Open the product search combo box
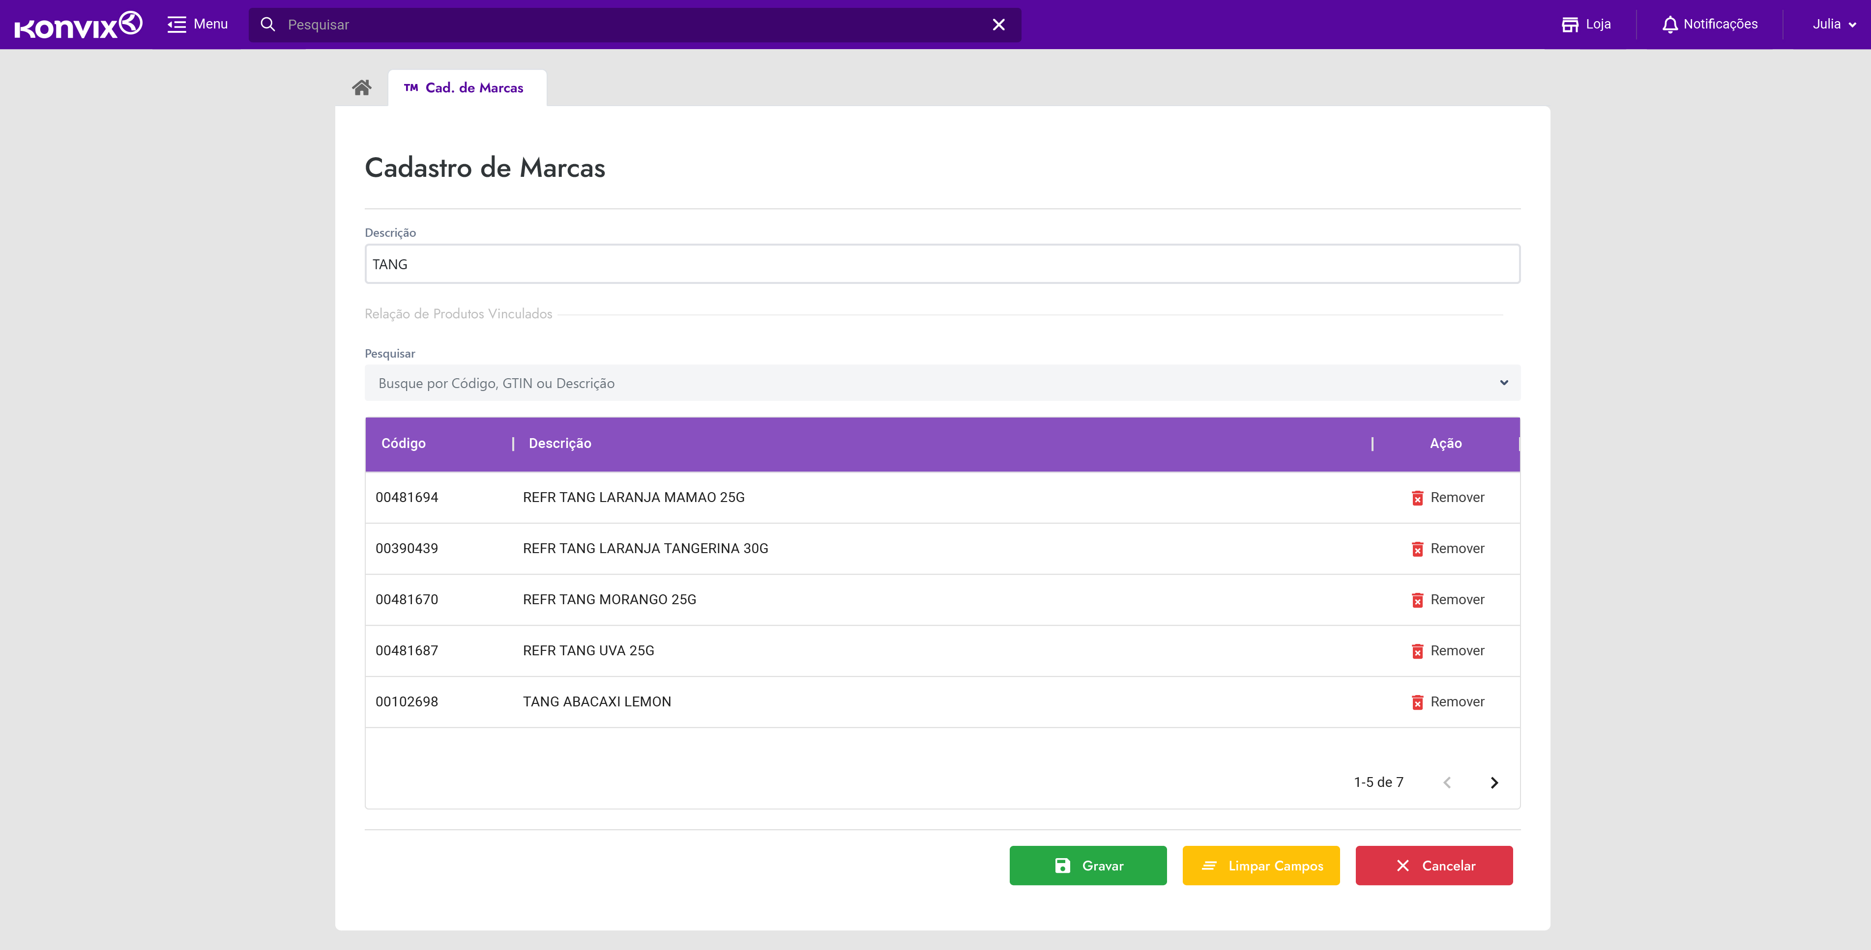The width and height of the screenshot is (1871, 950). click(x=942, y=383)
